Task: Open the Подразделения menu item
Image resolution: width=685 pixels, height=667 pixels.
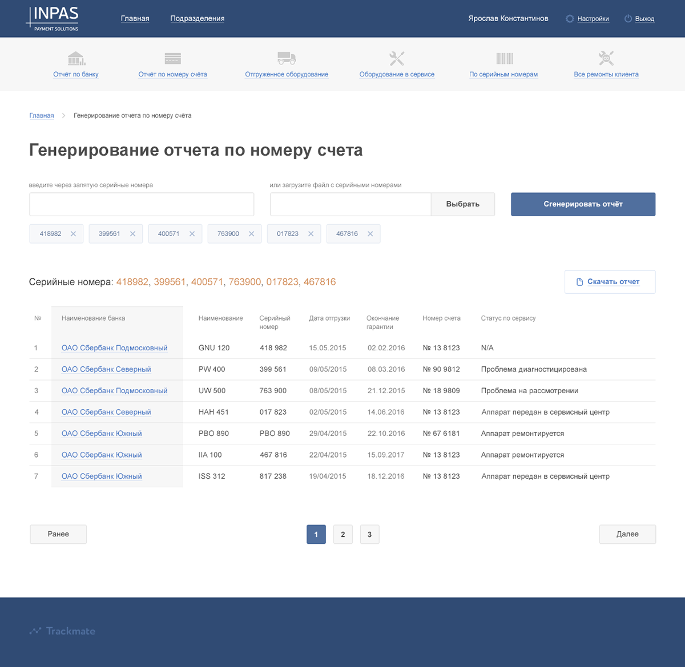Action: (x=198, y=19)
